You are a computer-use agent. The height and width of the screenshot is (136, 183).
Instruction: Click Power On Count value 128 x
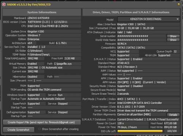[120, 123]
